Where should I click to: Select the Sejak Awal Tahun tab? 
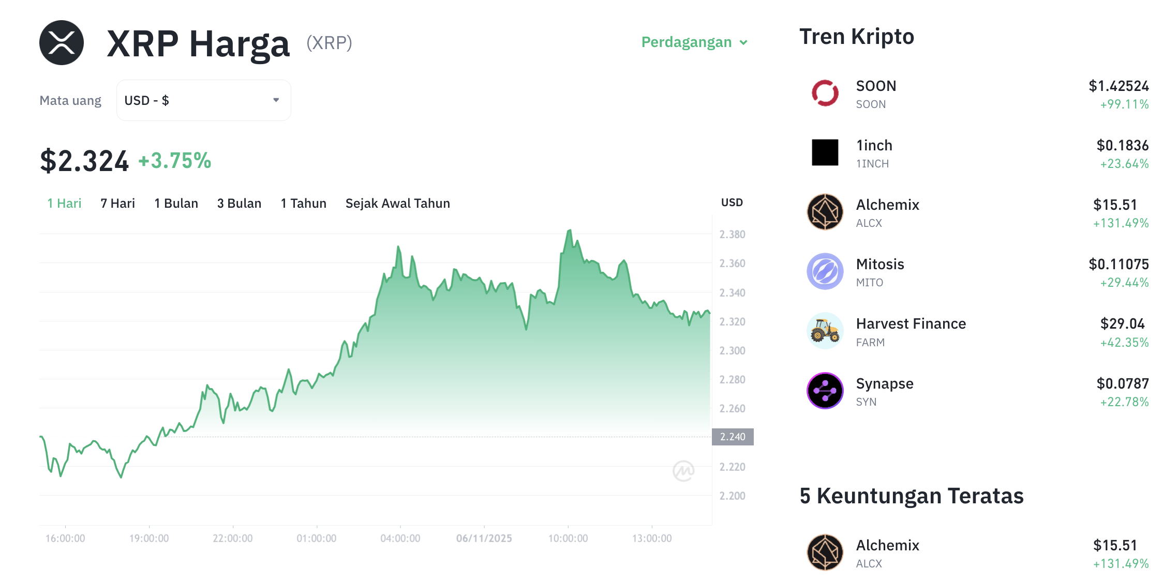[x=397, y=203]
